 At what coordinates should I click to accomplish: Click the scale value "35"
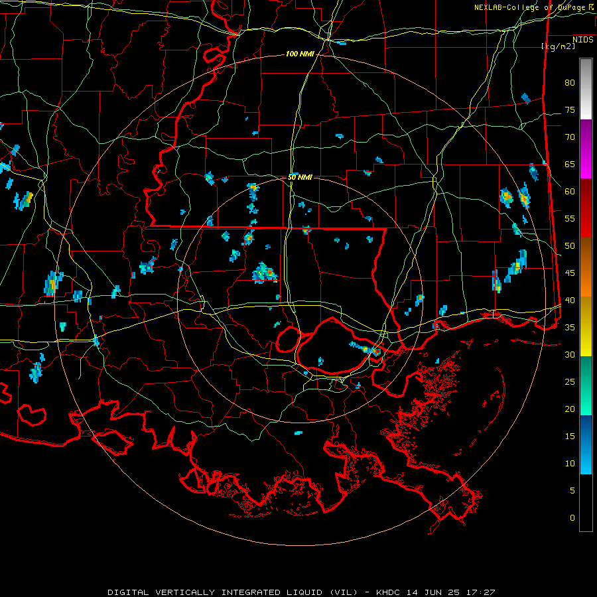[570, 328]
